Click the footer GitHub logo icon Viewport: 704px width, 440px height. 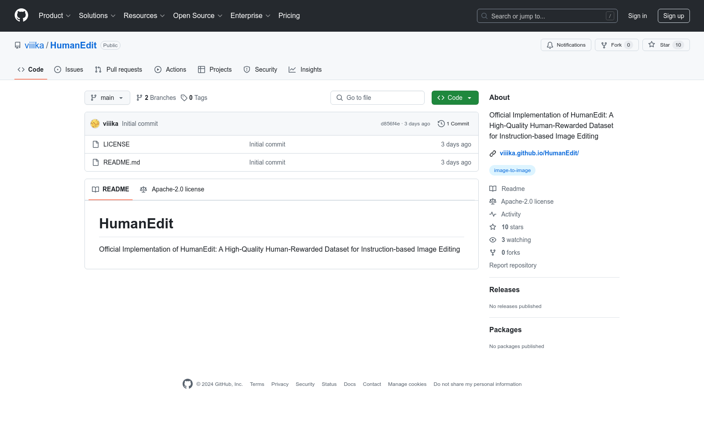(187, 384)
